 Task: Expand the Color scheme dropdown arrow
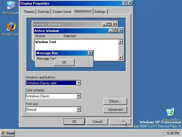tap(78, 96)
